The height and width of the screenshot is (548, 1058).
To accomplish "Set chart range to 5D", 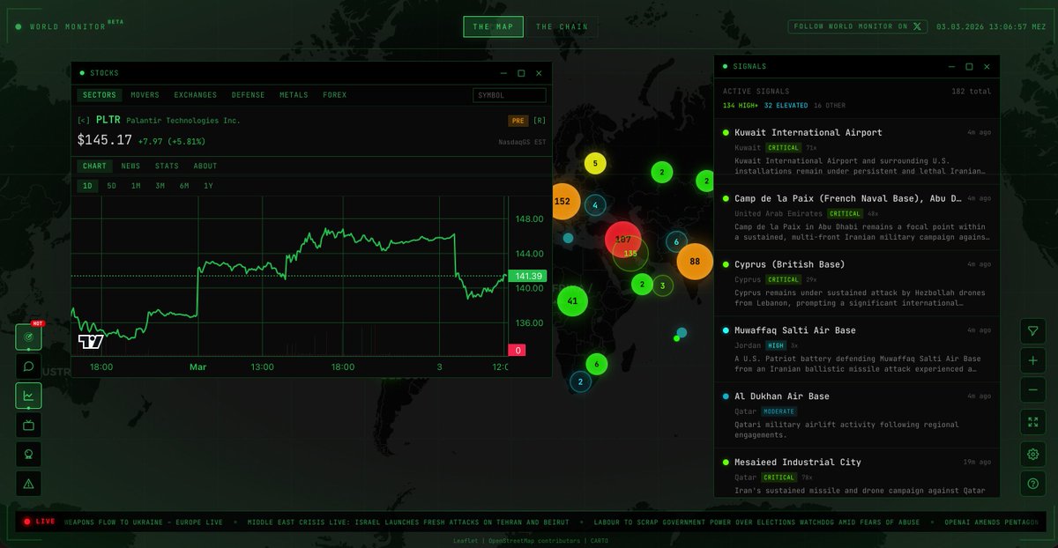I will (112, 186).
